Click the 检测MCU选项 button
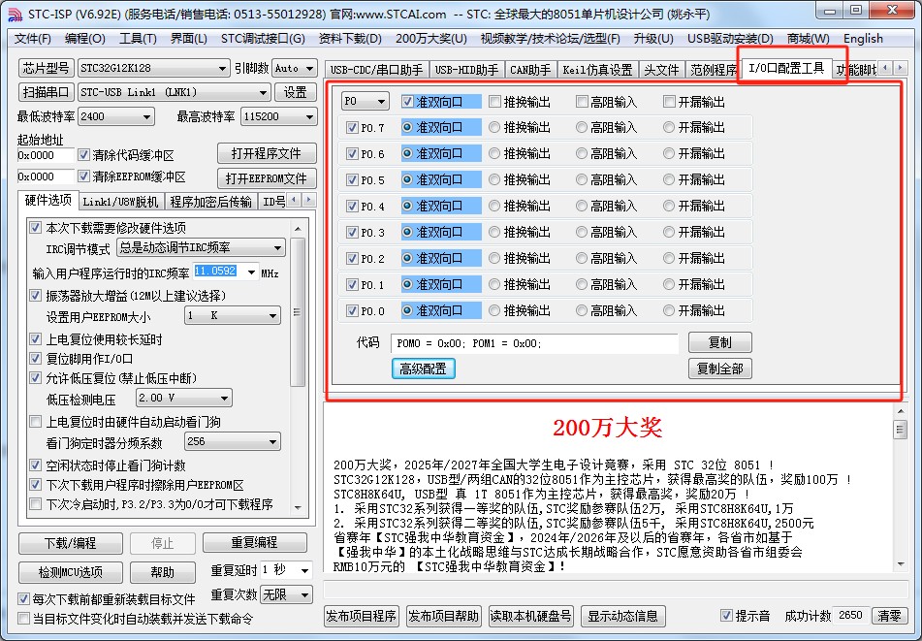The width and height of the screenshot is (922, 641). point(71,571)
